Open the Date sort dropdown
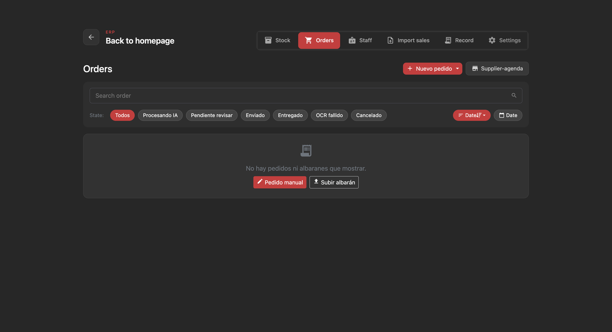 [x=472, y=115]
